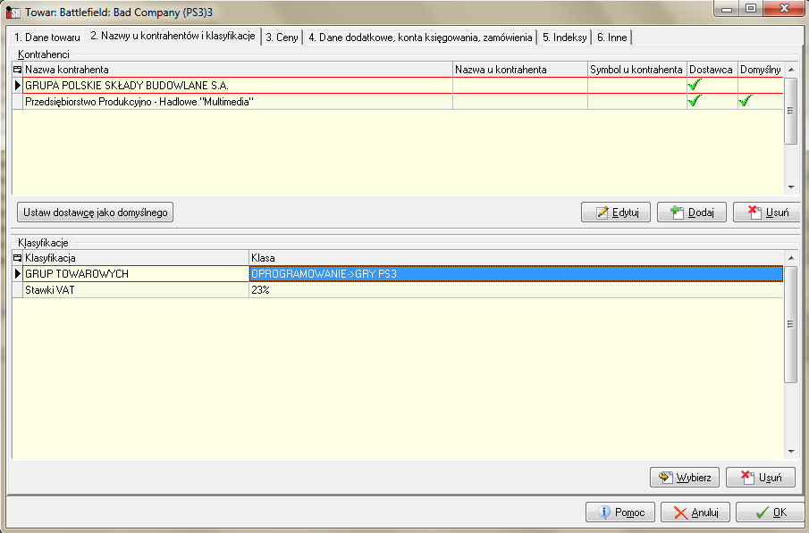The image size is (809, 533).
Task: Toggle Dostawca check for Przedsiębiorstwo Multimedia row
Action: pos(695,101)
